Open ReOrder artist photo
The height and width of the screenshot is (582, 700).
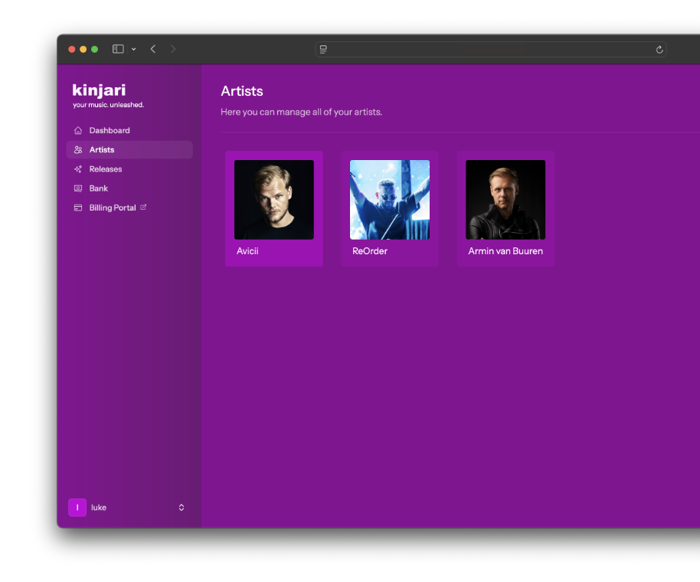click(390, 200)
